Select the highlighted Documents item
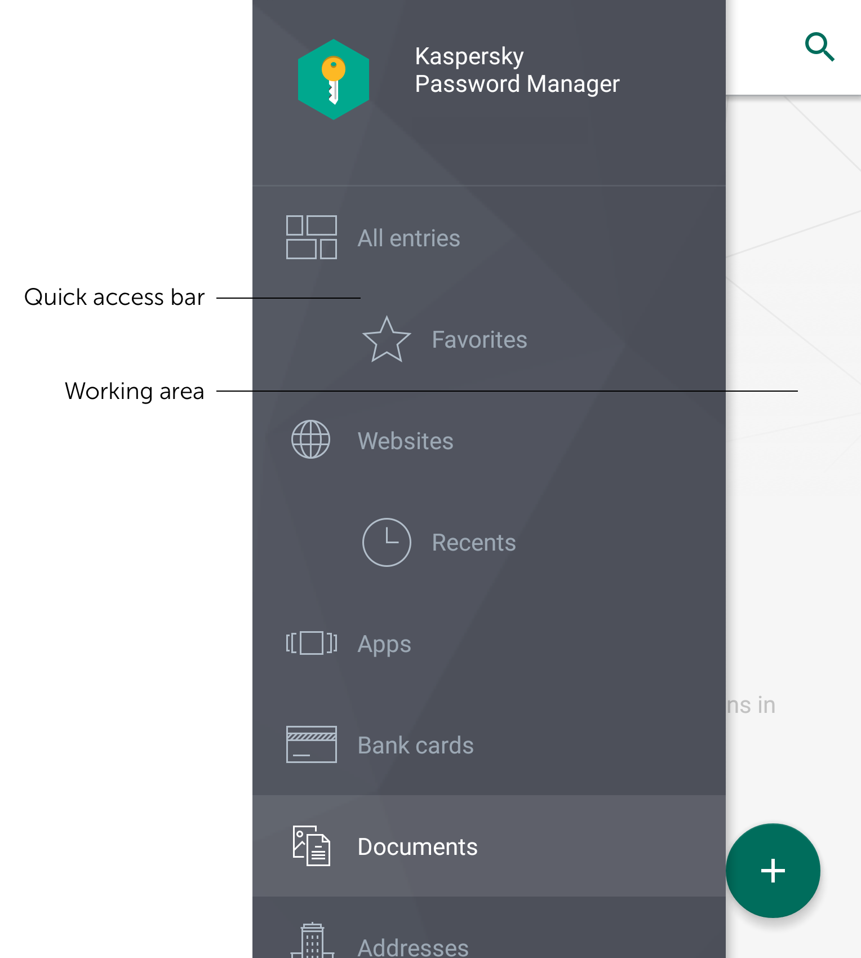Viewport: 861px width, 958px height. [489, 846]
